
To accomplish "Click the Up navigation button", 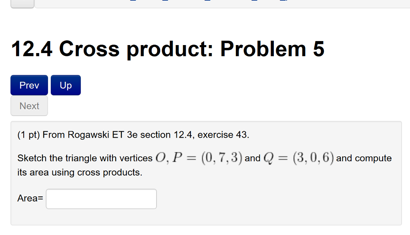I will coord(65,85).
